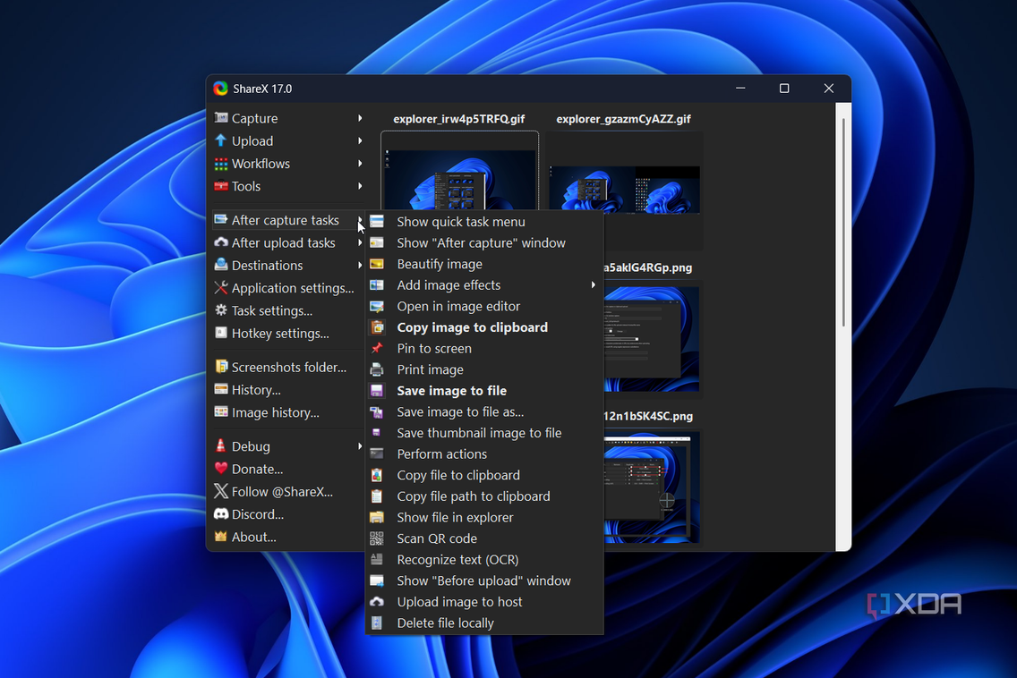Image resolution: width=1017 pixels, height=678 pixels.
Task: Open Hotkey settings... entry
Action: (288, 333)
